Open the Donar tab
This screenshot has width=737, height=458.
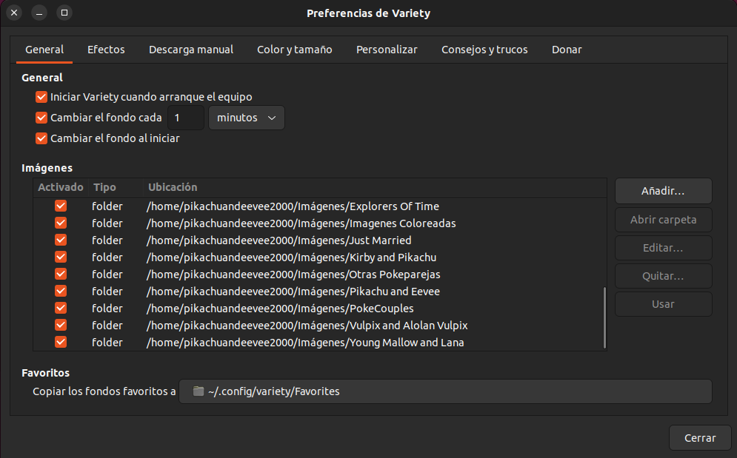pyautogui.click(x=567, y=50)
